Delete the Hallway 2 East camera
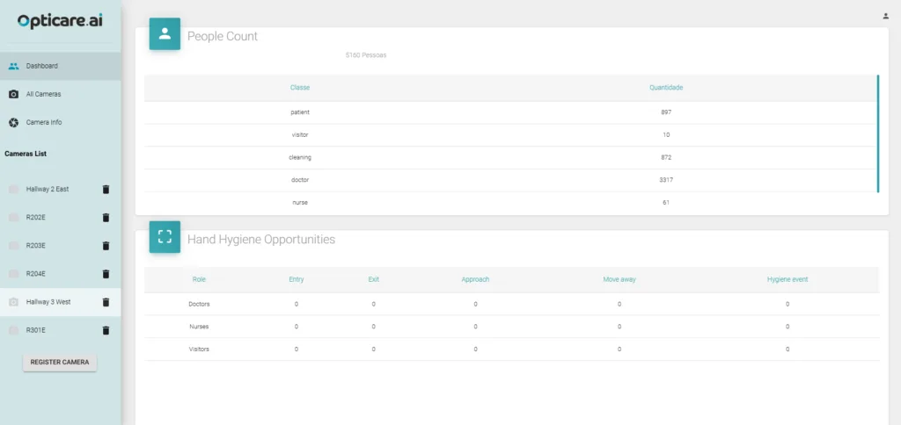The height and width of the screenshot is (425, 901). 106,190
